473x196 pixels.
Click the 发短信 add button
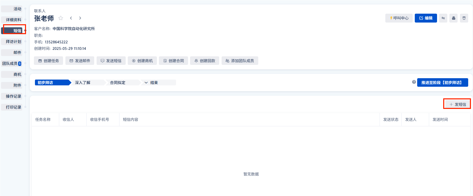point(457,104)
